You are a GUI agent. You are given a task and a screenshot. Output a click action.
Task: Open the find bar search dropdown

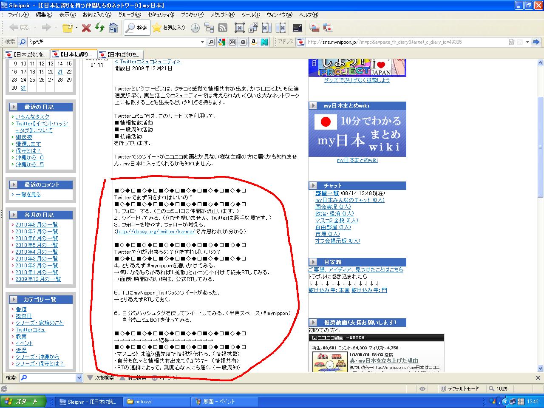[79, 377]
